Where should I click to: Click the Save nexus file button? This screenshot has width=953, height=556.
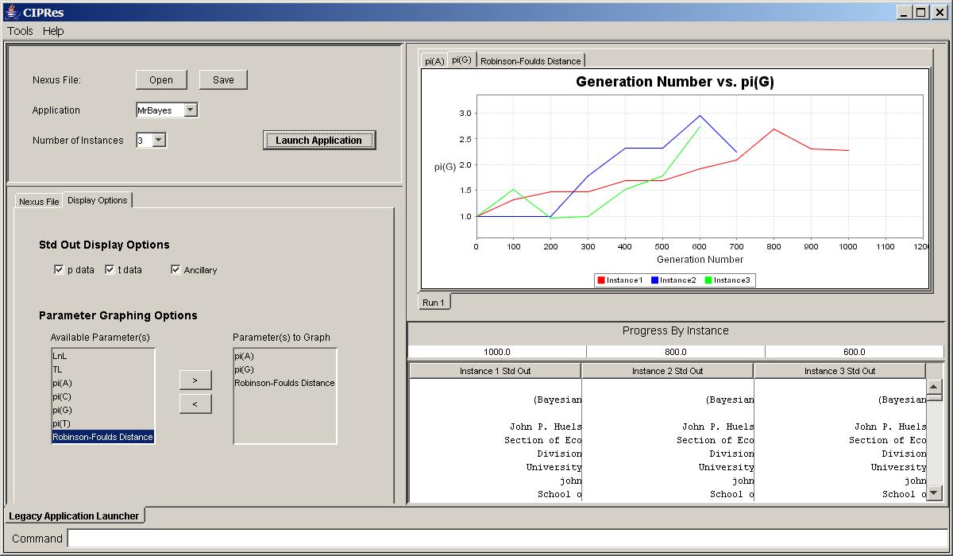pyautogui.click(x=223, y=79)
